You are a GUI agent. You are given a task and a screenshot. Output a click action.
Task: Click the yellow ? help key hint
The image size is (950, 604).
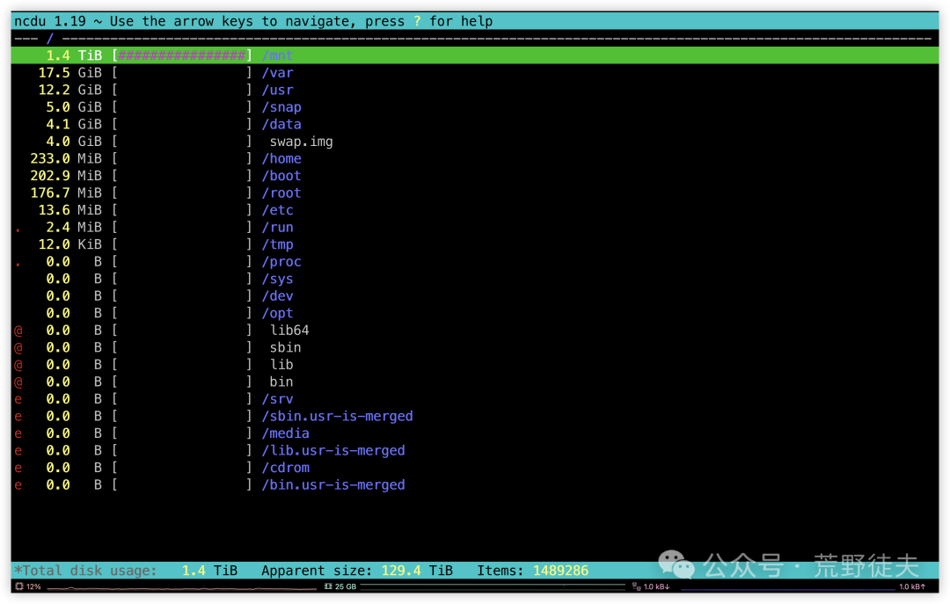417,21
